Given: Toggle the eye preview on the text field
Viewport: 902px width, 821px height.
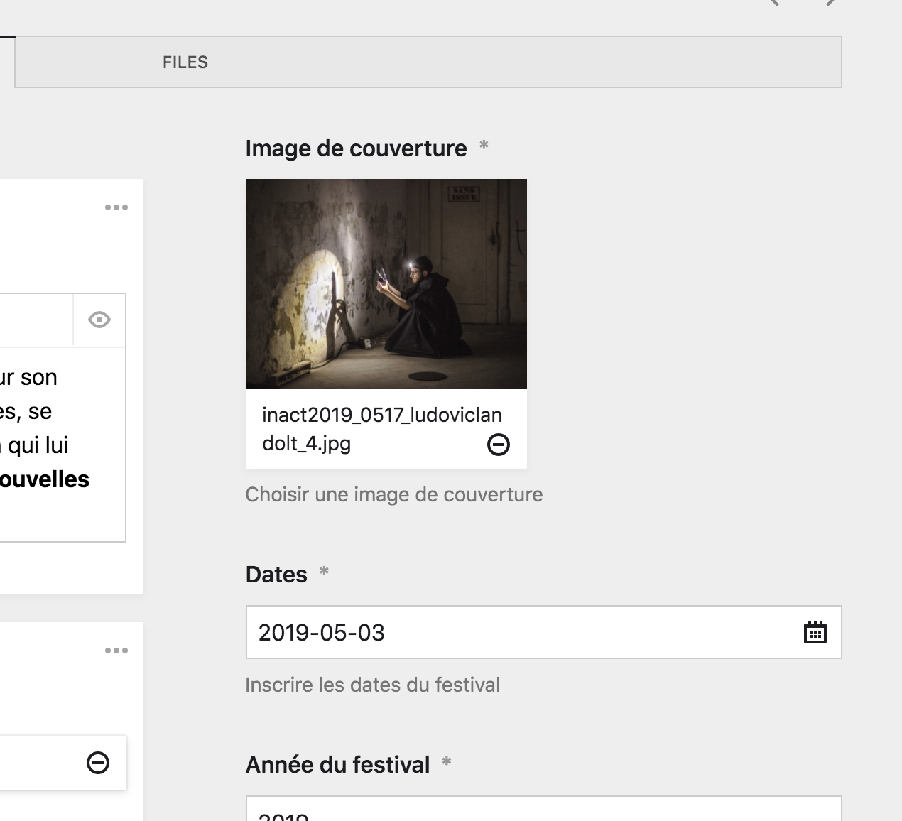Looking at the screenshot, I should 99,320.
